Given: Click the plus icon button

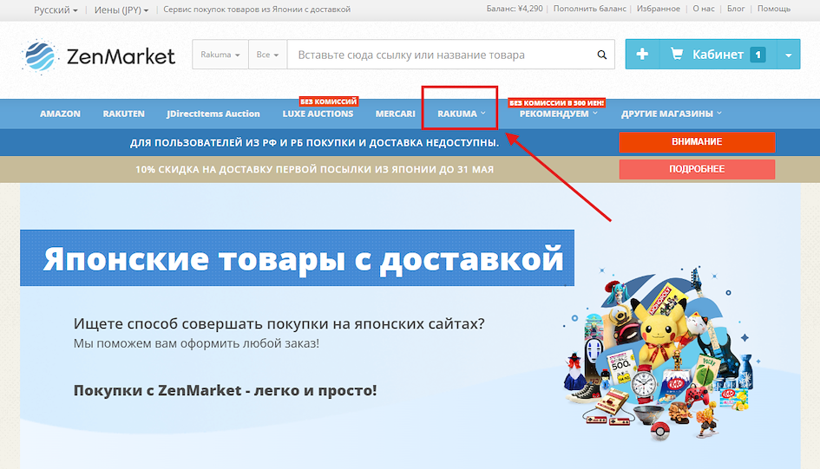Looking at the screenshot, I should (642, 55).
